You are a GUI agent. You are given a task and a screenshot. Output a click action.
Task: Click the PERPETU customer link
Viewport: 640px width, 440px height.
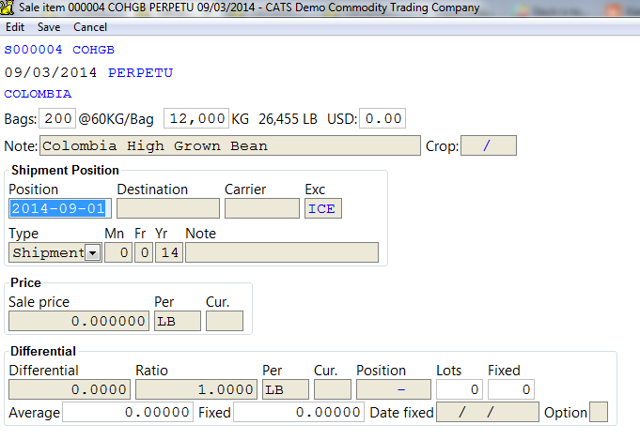[140, 73]
